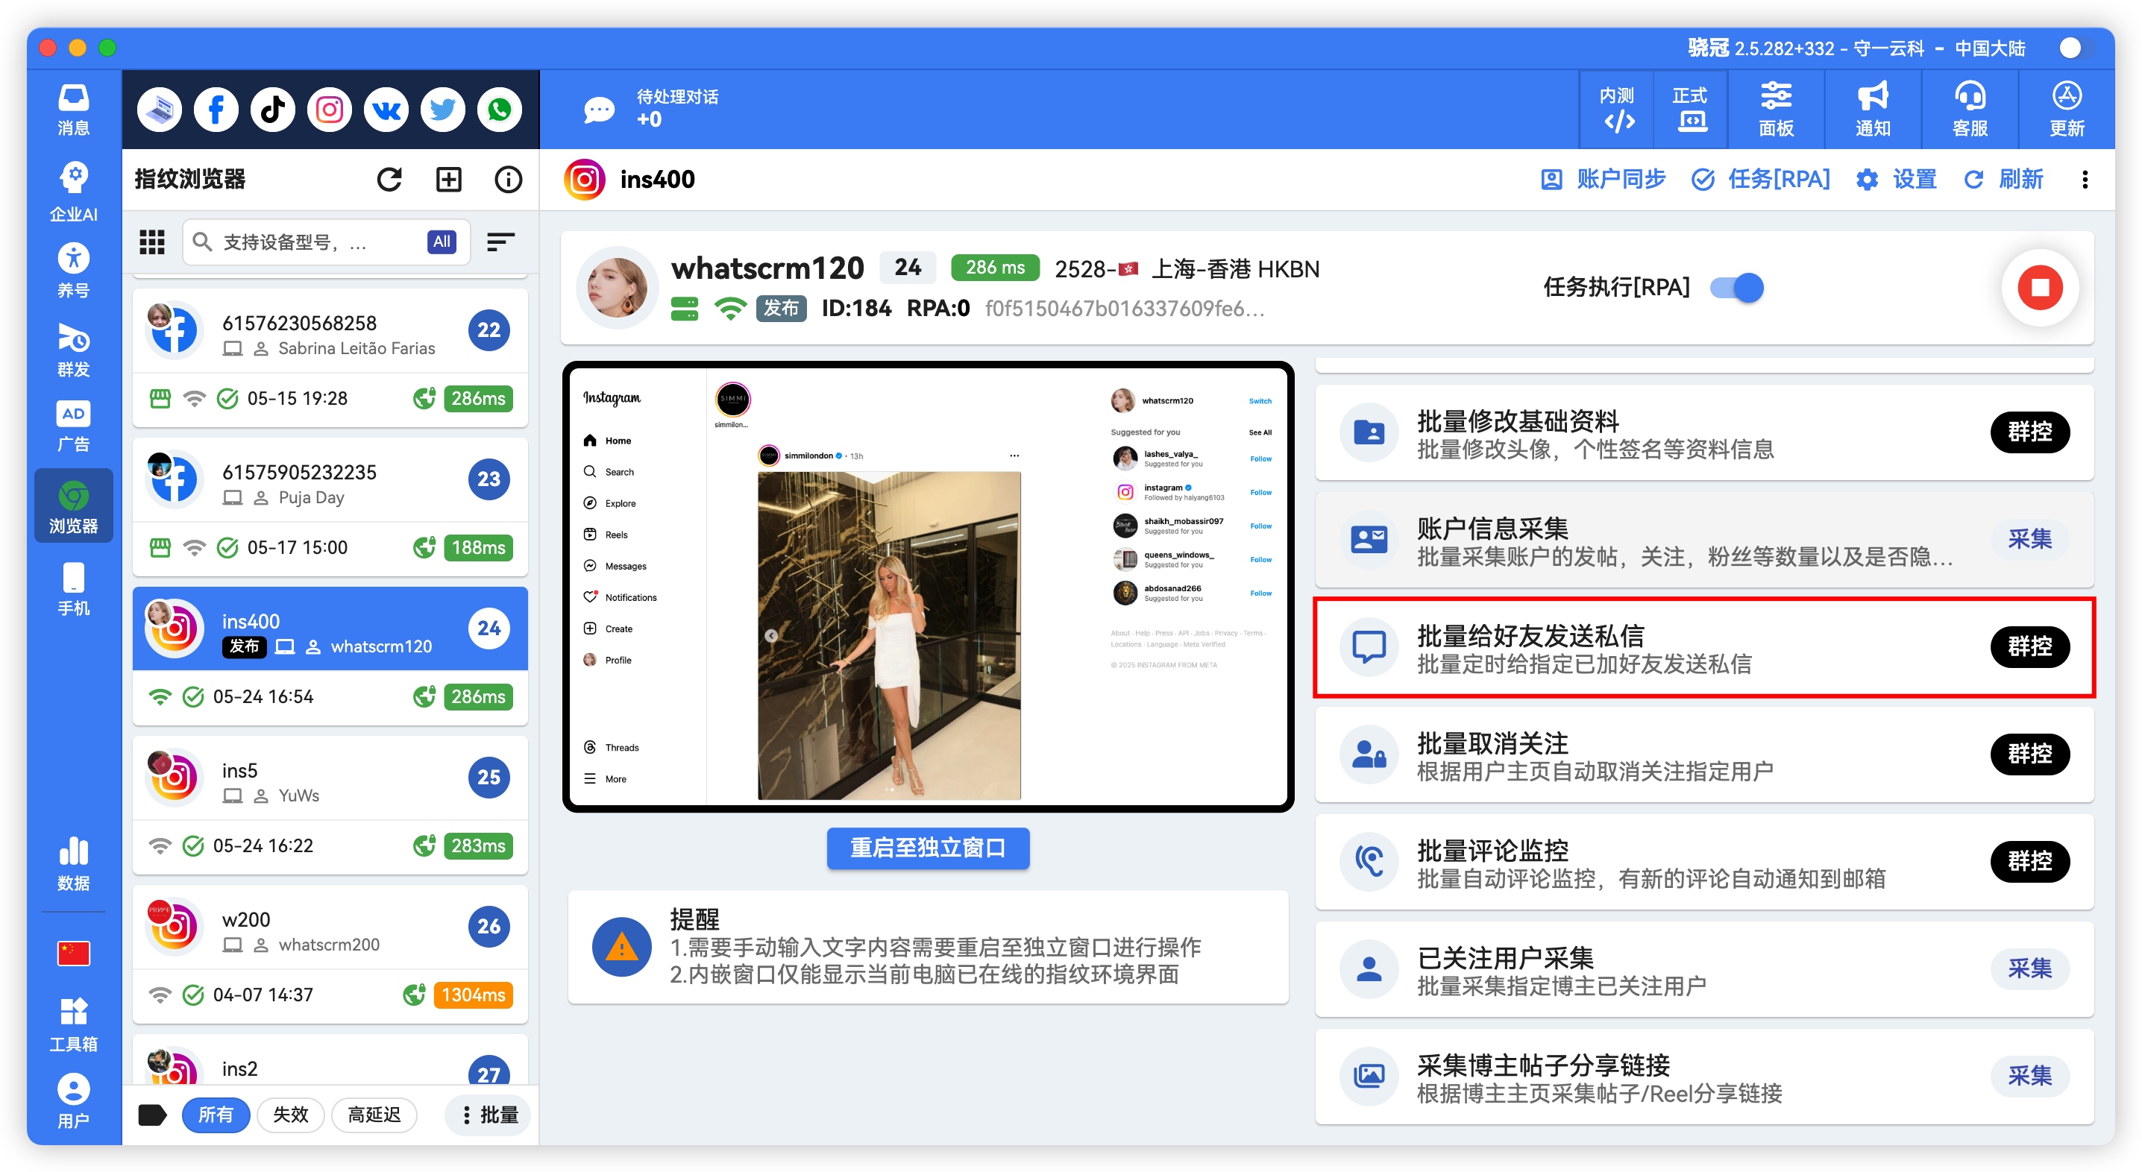Enable the 失效 filter

point(290,1115)
